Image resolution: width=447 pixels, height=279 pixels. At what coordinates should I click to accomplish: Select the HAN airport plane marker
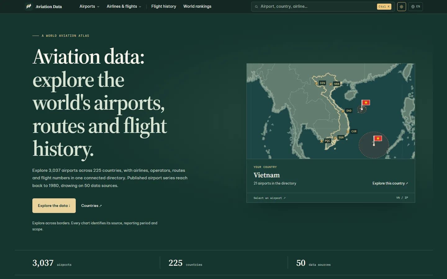331,84
